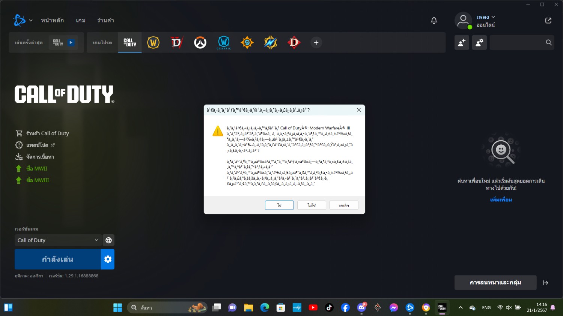563x316 pixels.
Task: Click the profile avatar picture
Action: click(463, 20)
